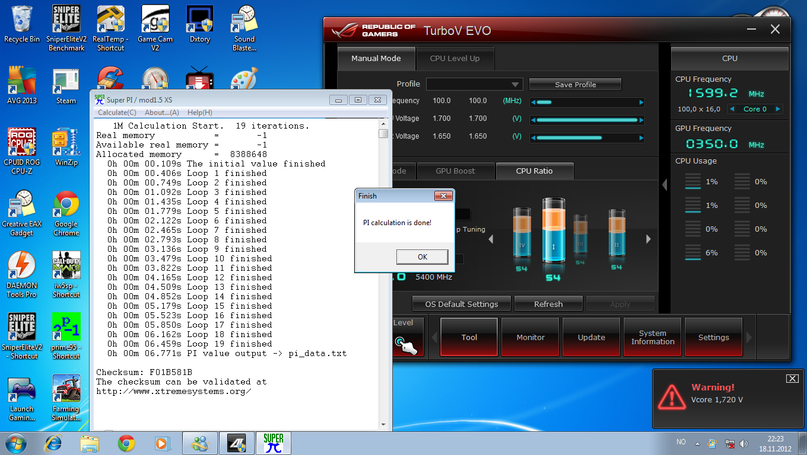Collapse the CPU side panel arrow
The width and height of the screenshot is (807, 455).
pos(665,185)
